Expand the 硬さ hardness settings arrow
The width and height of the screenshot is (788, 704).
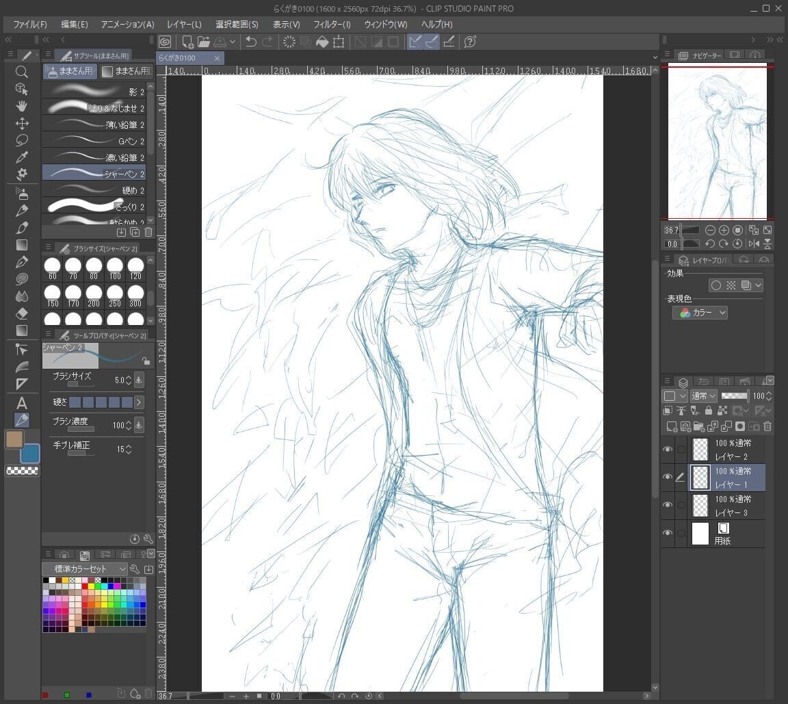click(x=140, y=402)
